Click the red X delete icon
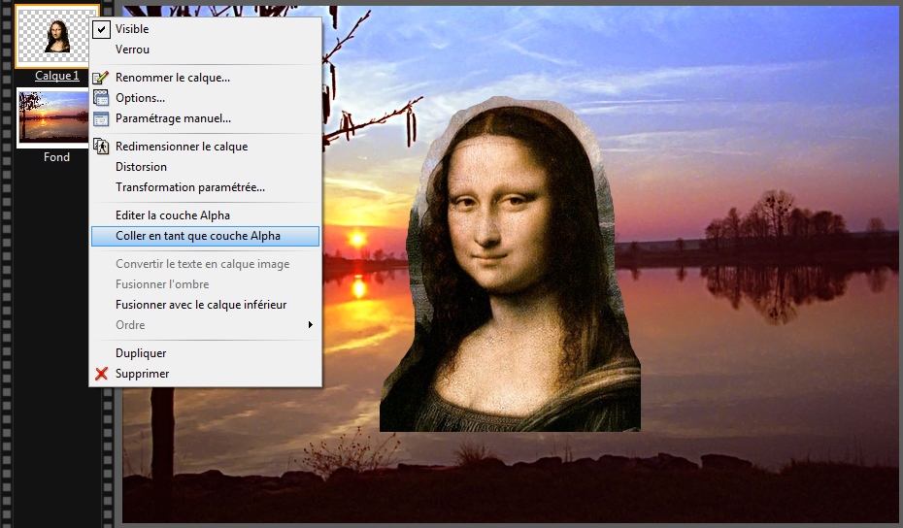 [101, 374]
